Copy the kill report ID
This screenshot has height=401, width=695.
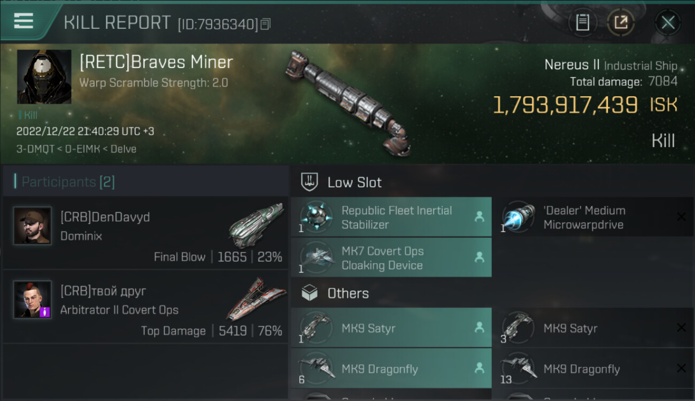pyautogui.click(x=266, y=24)
